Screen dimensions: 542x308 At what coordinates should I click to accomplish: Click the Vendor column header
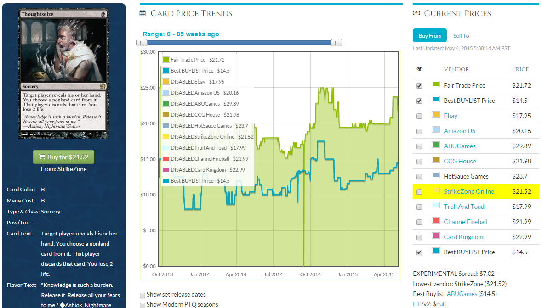pos(456,69)
